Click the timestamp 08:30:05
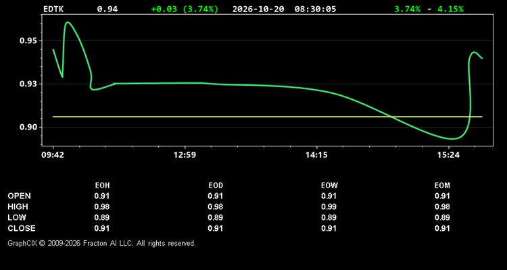 point(315,9)
